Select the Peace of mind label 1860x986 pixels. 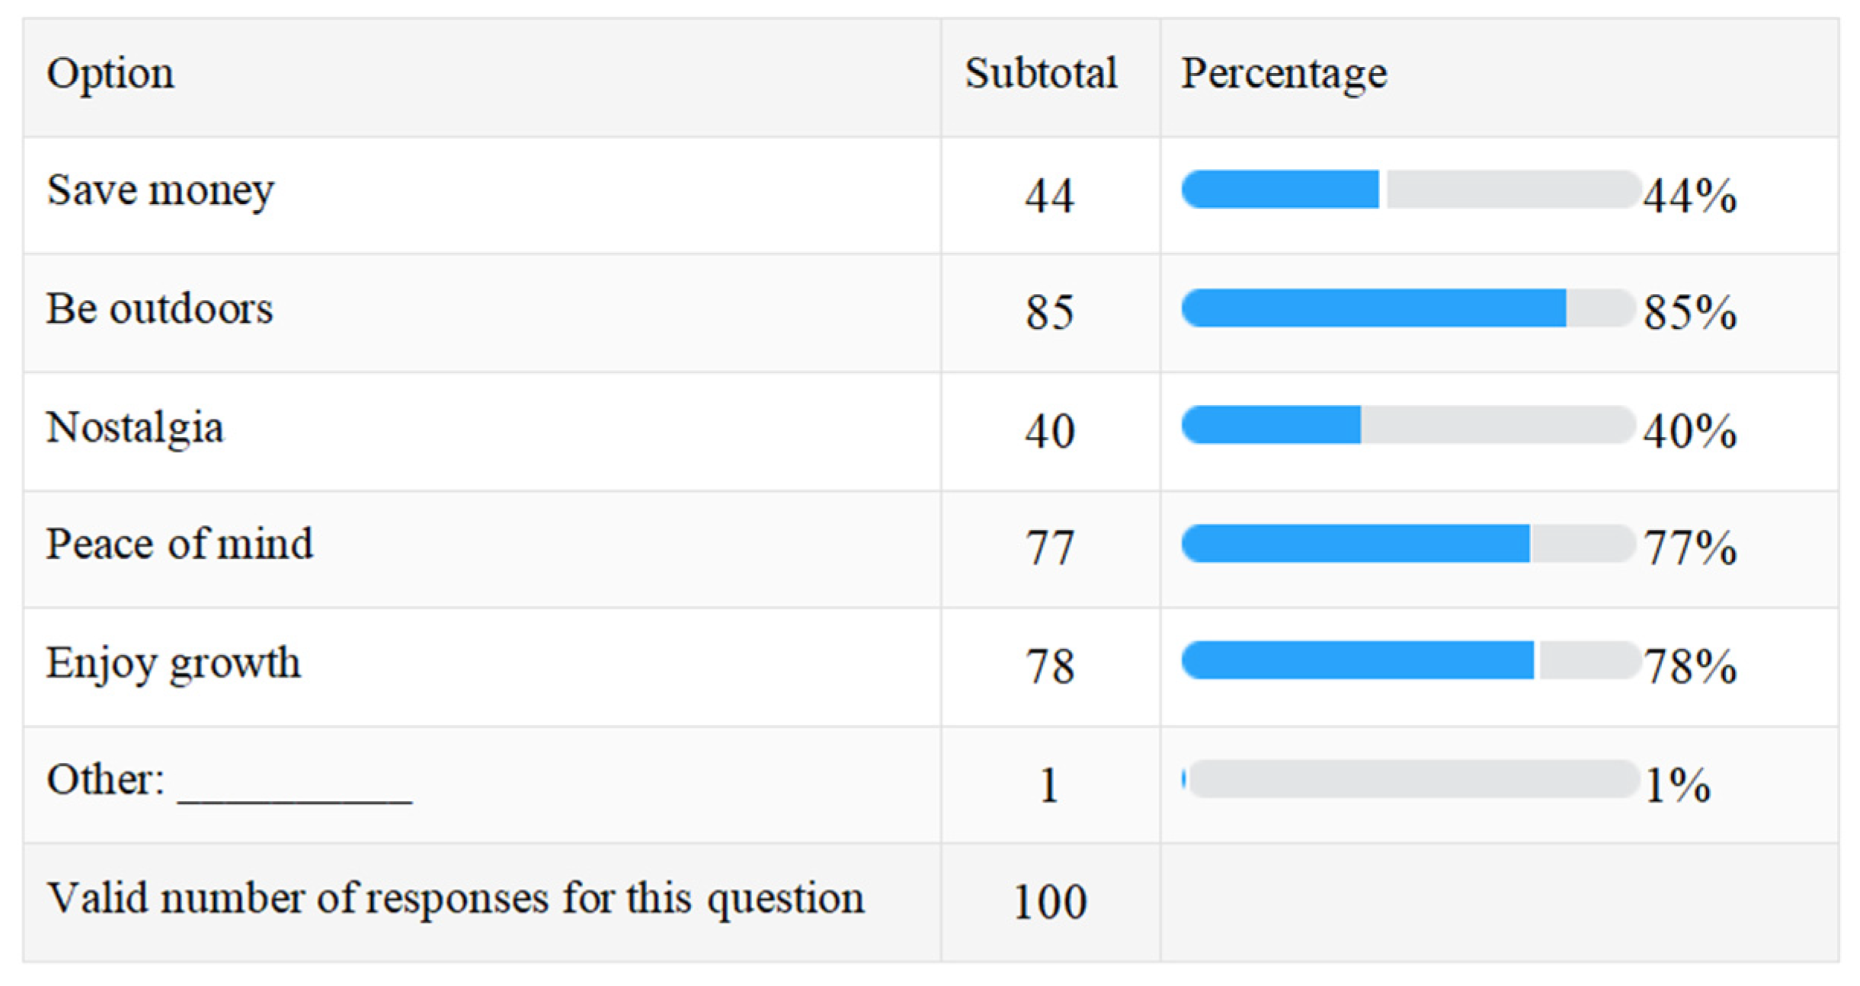pyautogui.click(x=179, y=544)
